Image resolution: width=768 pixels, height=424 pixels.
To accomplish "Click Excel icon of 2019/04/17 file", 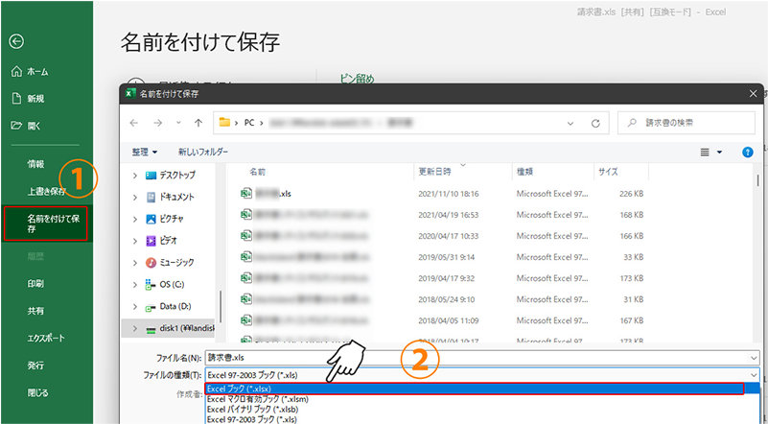I will [246, 278].
